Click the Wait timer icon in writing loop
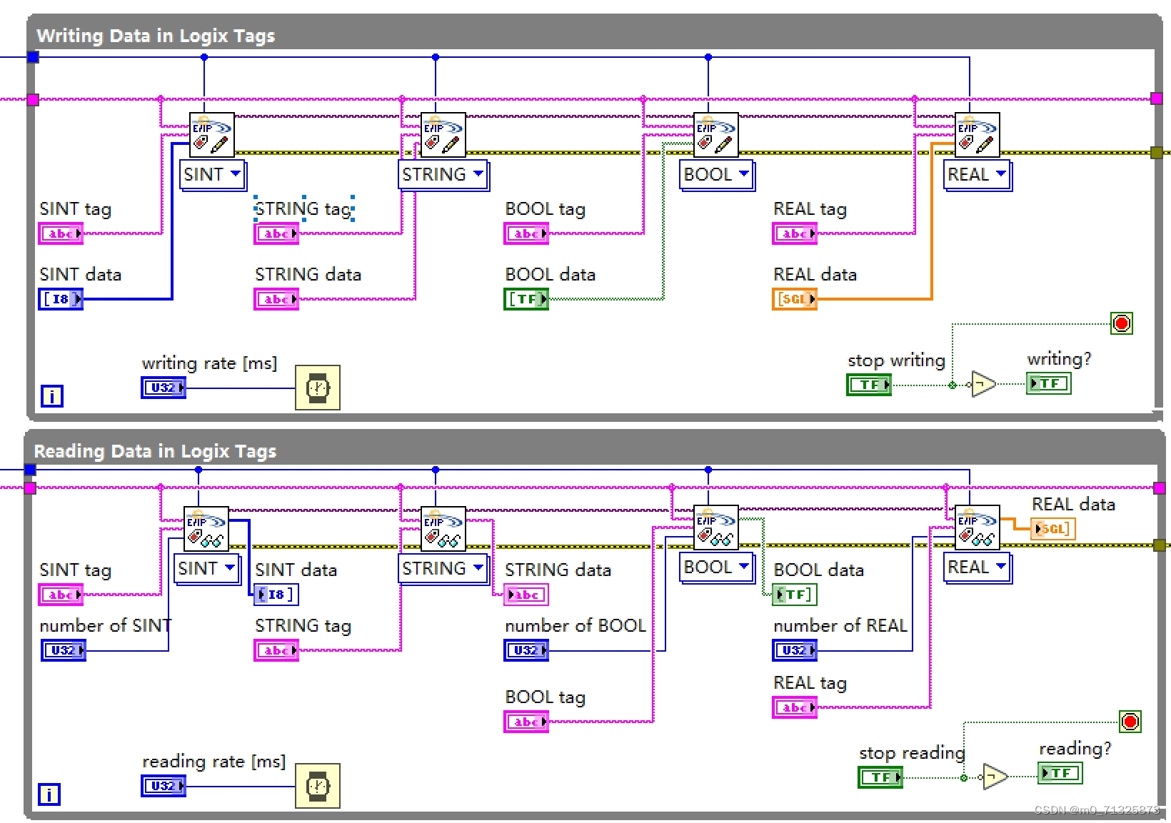This screenshot has width=1171, height=823. pos(317,388)
